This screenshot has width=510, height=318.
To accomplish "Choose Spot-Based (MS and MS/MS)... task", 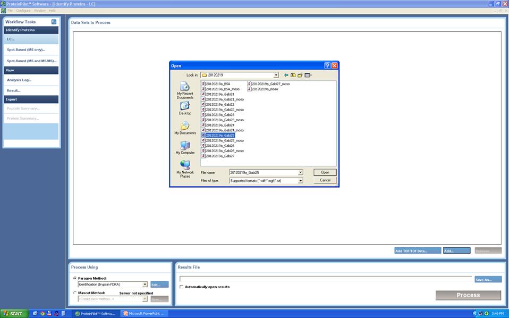I will 31,61.
